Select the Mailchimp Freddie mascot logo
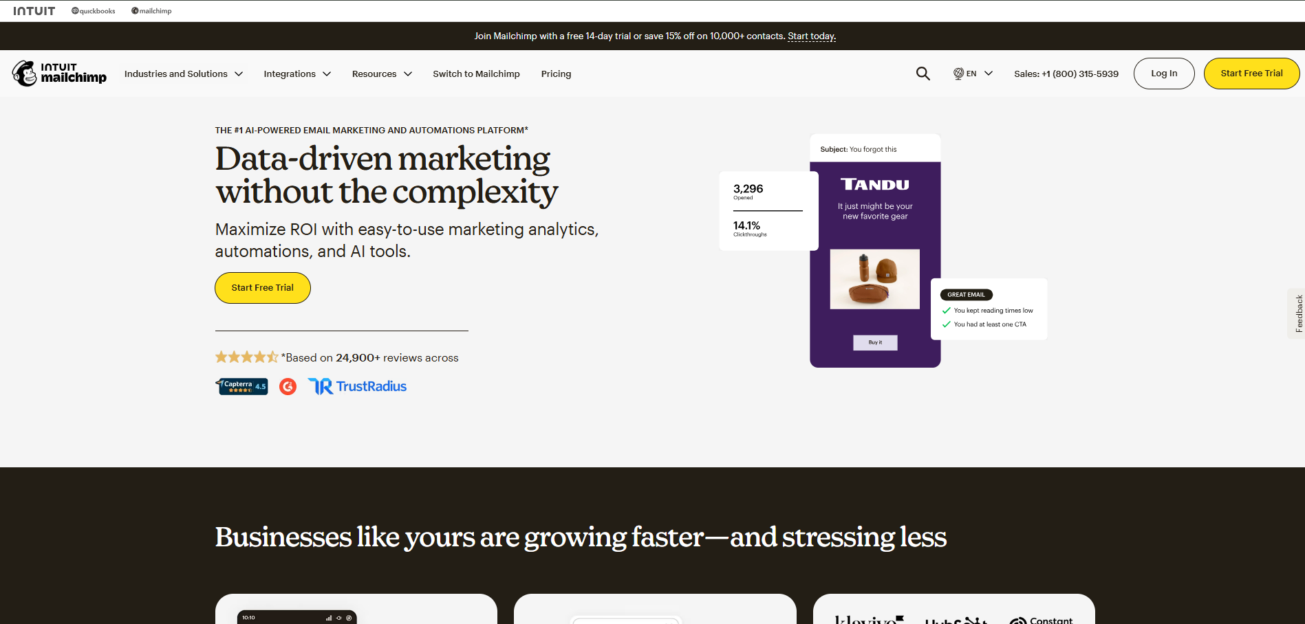The image size is (1305, 624). click(25, 73)
